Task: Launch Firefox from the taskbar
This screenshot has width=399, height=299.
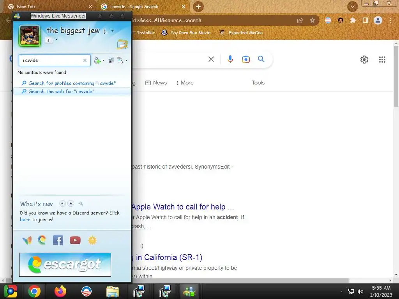Action: pyautogui.click(x=60, y=291)
